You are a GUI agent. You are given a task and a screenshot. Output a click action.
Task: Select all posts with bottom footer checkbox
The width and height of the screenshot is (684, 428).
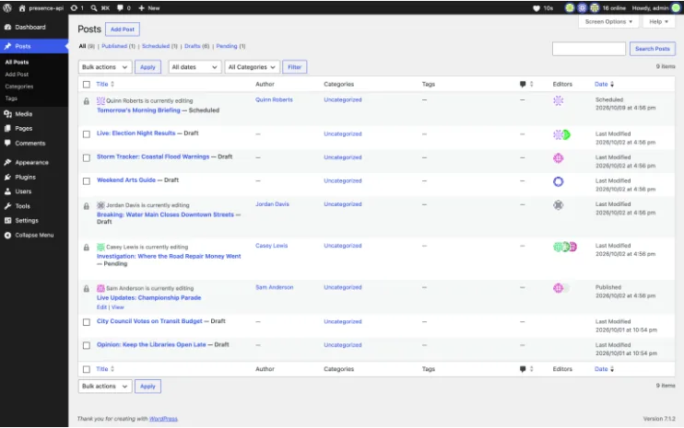coord(87,369)
